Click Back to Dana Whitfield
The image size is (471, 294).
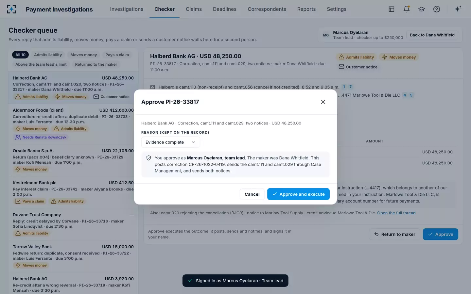[x=432, y=35]
